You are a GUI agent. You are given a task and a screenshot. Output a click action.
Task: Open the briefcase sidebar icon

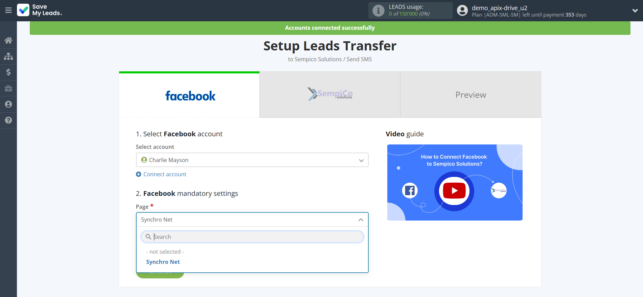(x=8, y=88)
